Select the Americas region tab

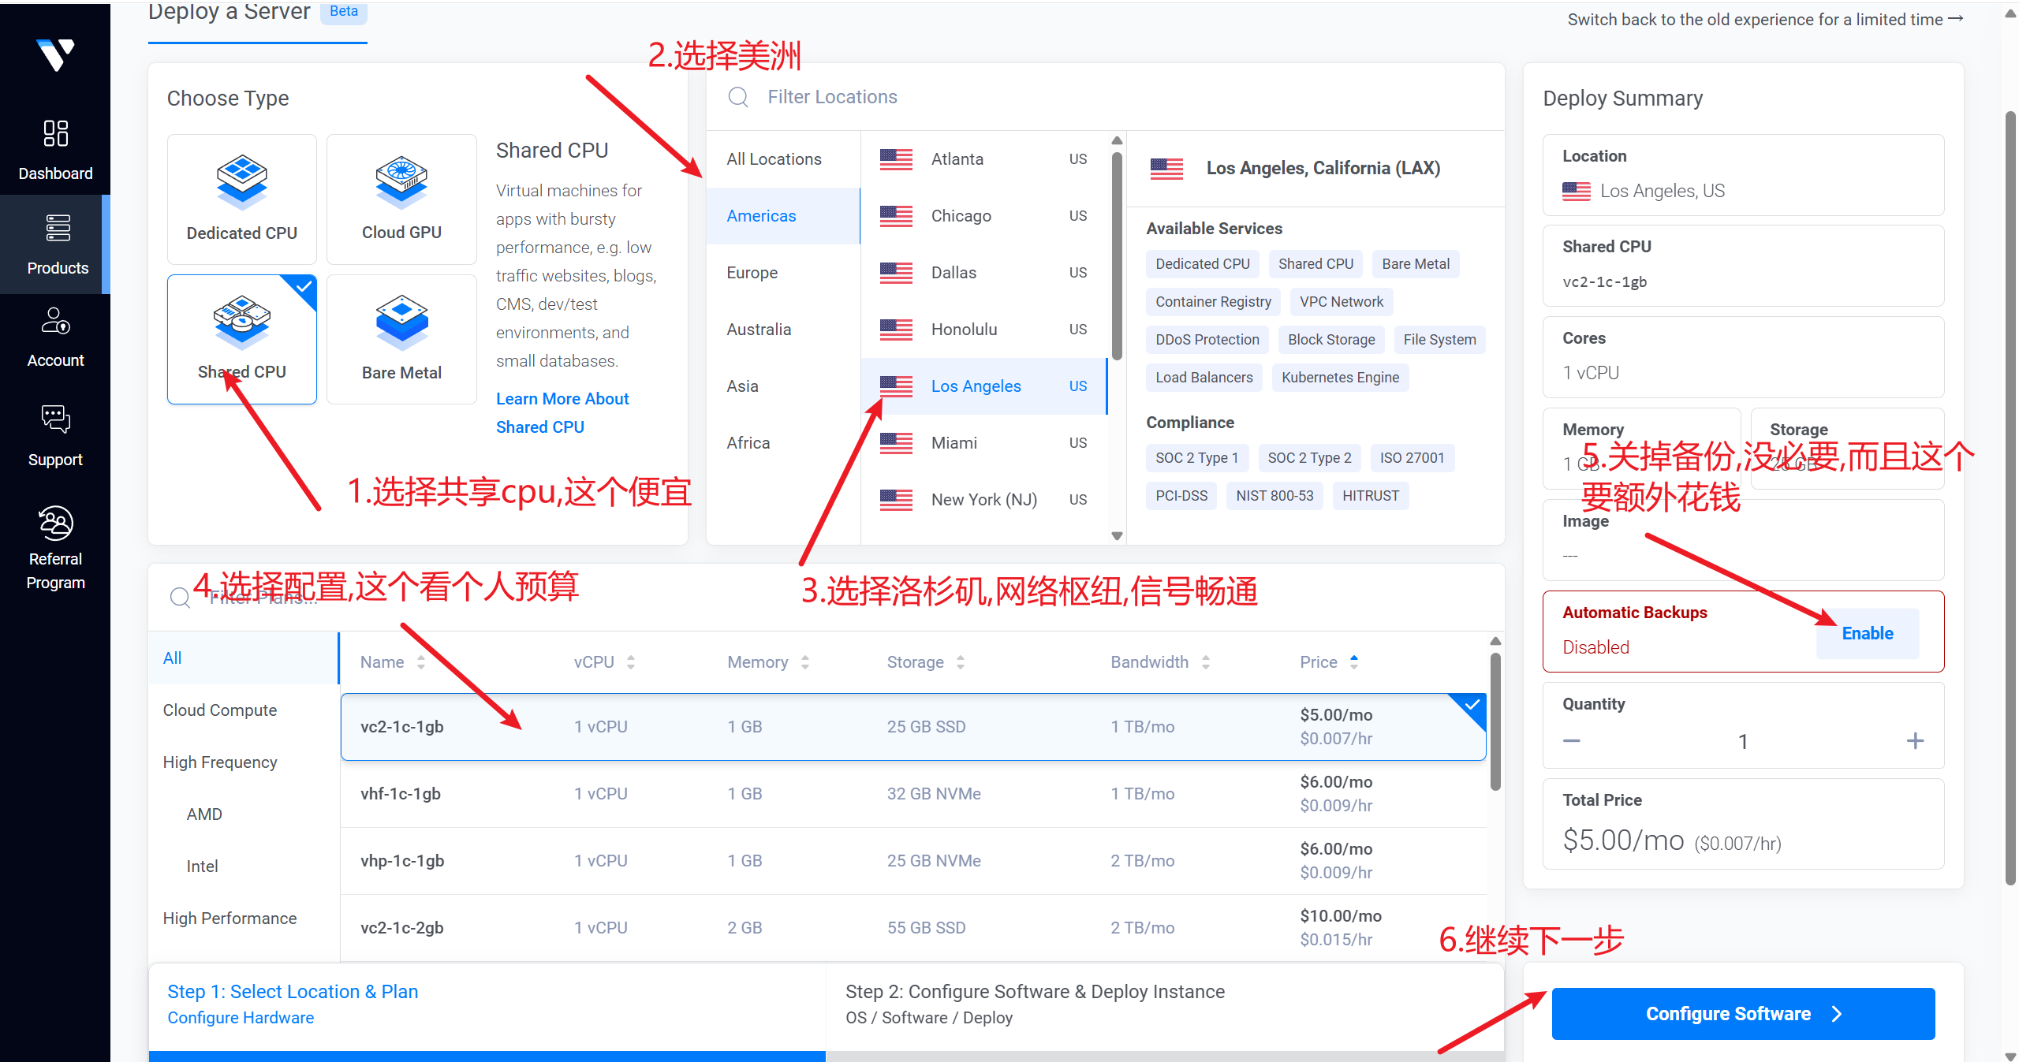pyautogui.click(x=783, y=216)
